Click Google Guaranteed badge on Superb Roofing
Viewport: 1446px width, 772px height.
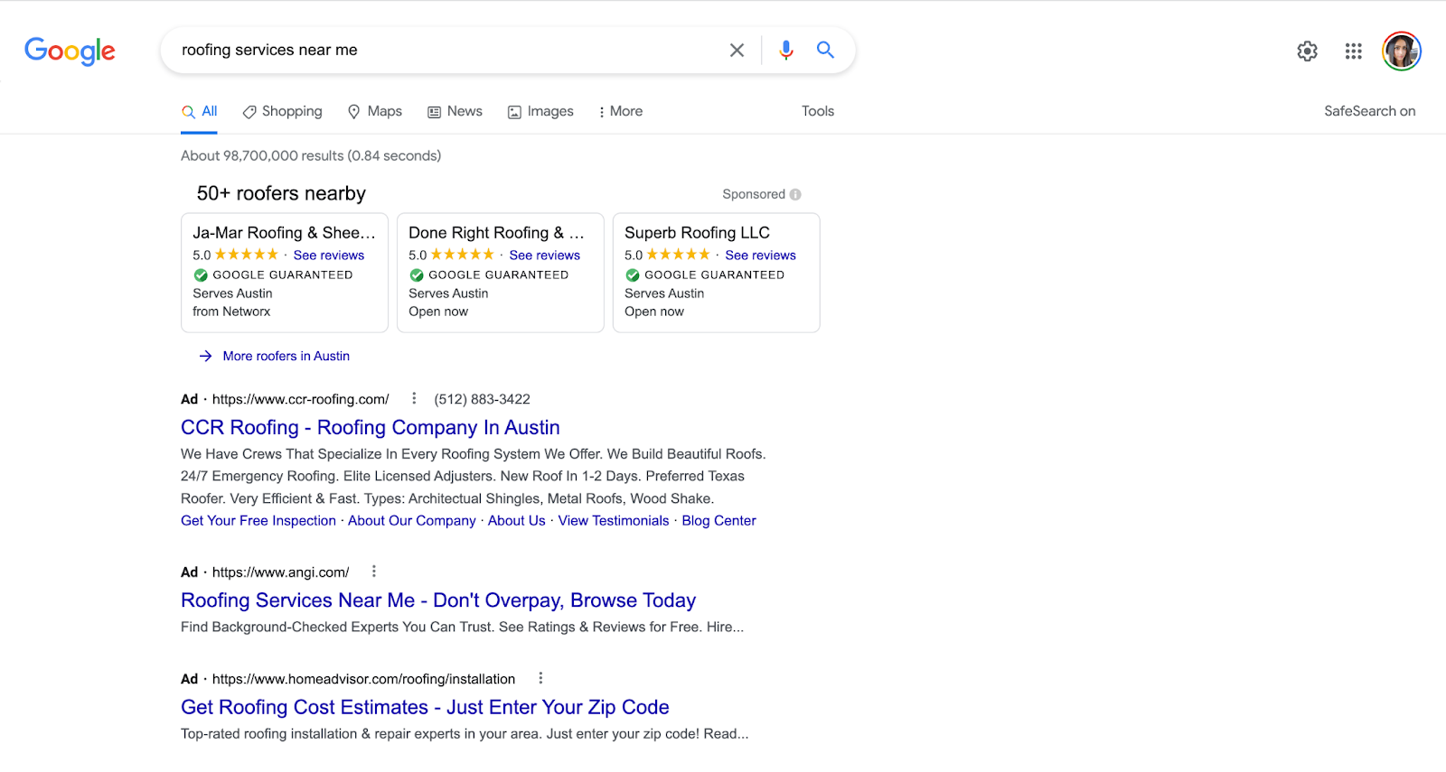(705, 274)
